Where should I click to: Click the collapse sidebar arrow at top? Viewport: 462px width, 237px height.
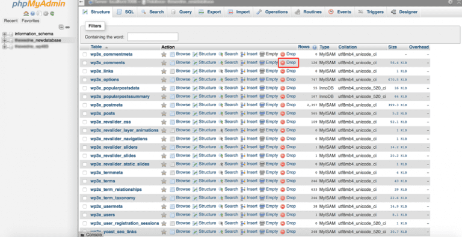(x=82, y=2)
